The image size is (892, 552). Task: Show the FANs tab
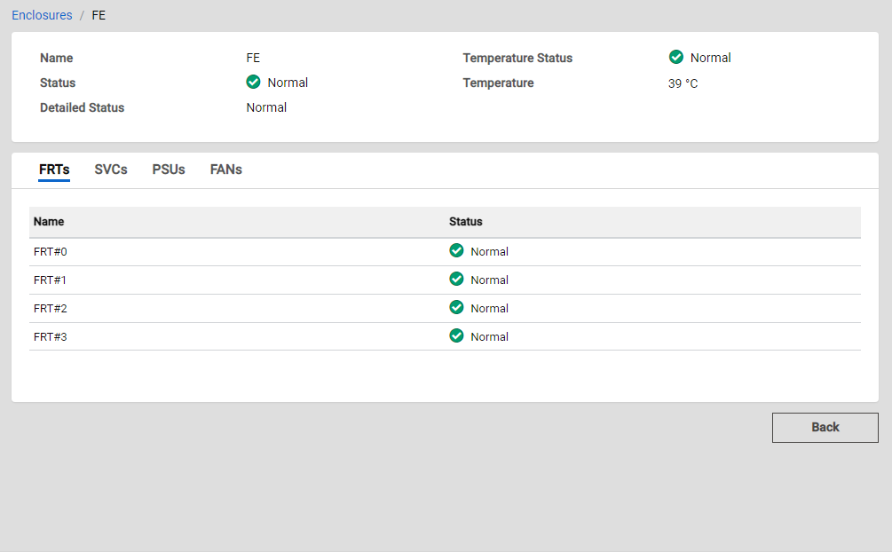(225, 170)
